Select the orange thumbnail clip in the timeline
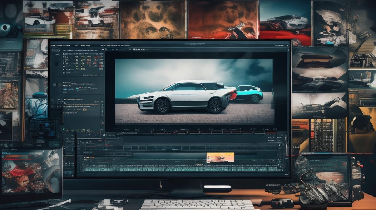 tap(220, 157)
